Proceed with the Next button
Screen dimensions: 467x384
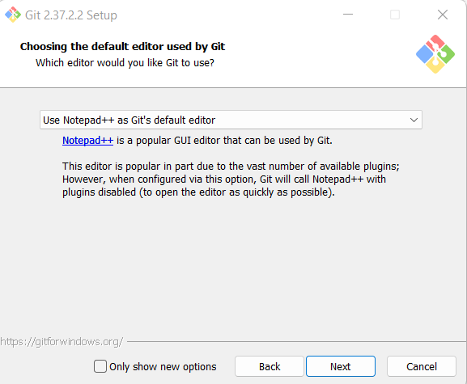point(341,366)
